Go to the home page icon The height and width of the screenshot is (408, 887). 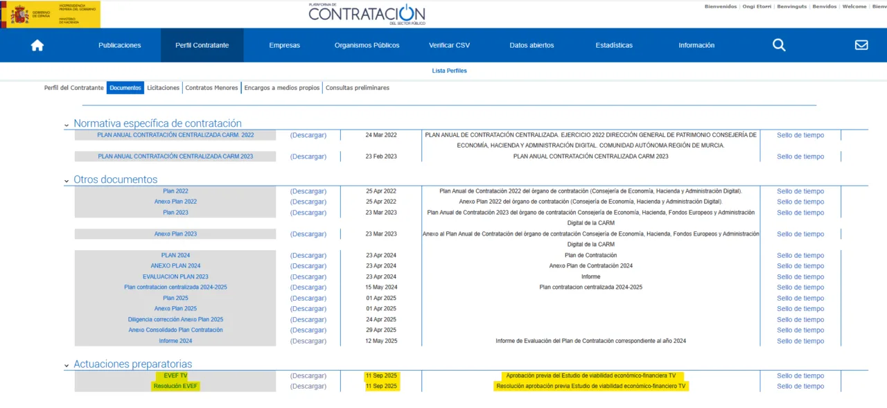(x=37, y=45)
